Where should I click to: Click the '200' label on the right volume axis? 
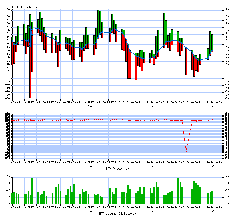[227, 177]
